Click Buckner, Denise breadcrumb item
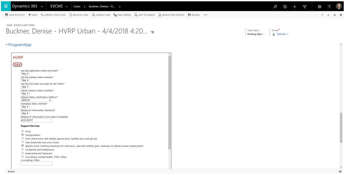Screen dimensions: 344x175 click(102, 7)
